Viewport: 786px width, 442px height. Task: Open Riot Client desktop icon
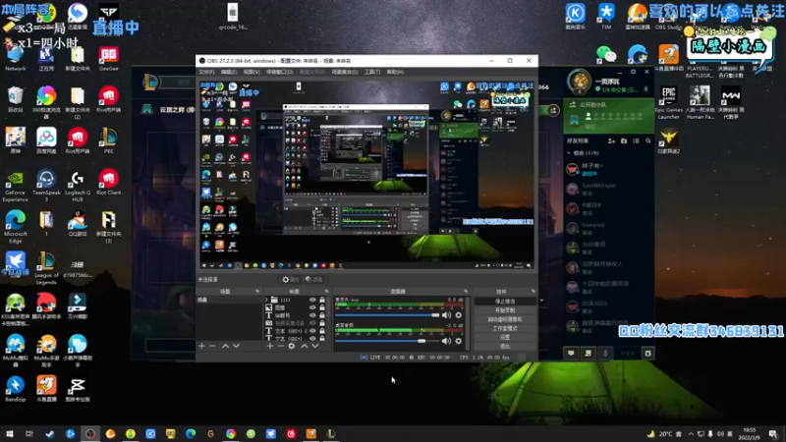point(108,182)
